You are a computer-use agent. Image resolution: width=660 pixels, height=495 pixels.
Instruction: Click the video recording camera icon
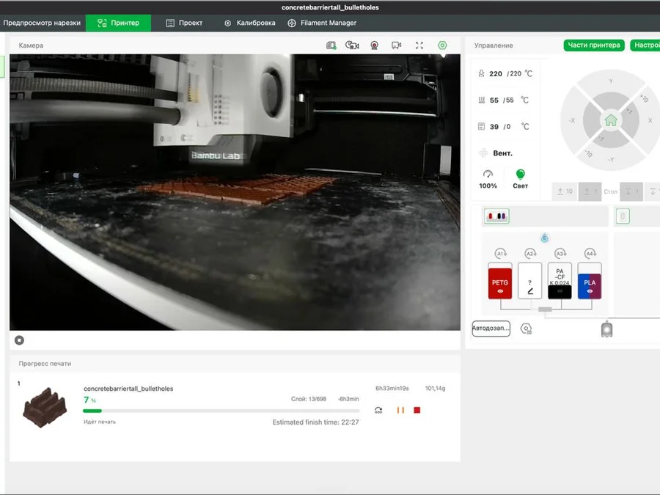396,45
